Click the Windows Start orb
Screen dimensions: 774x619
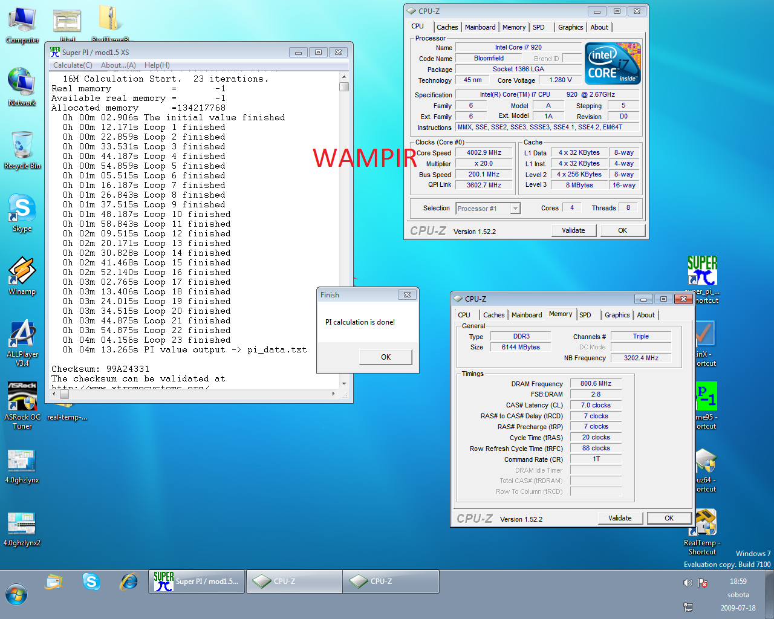(16, 594)
